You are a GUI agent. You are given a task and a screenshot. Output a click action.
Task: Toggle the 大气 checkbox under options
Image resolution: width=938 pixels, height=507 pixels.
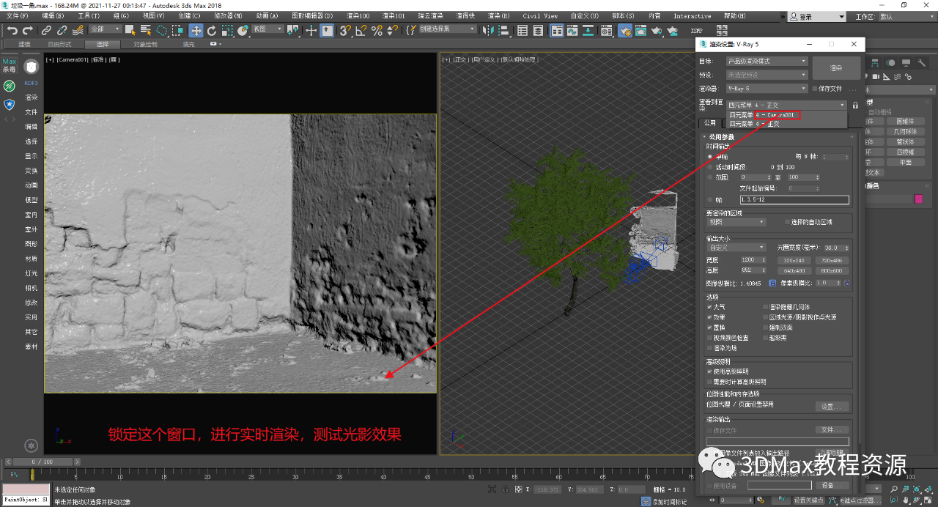click(x=710, y=307)
